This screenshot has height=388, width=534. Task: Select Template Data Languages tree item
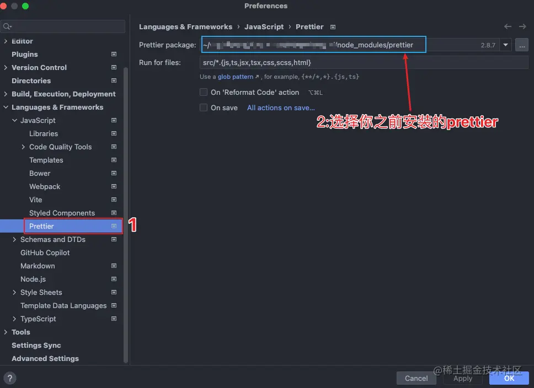(x=63, y=306)
